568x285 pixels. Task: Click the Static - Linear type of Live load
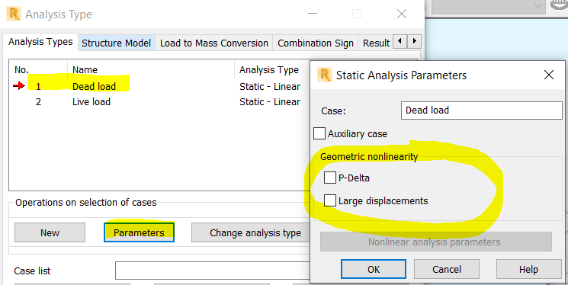pyautogui.click(x=270, y=102)
